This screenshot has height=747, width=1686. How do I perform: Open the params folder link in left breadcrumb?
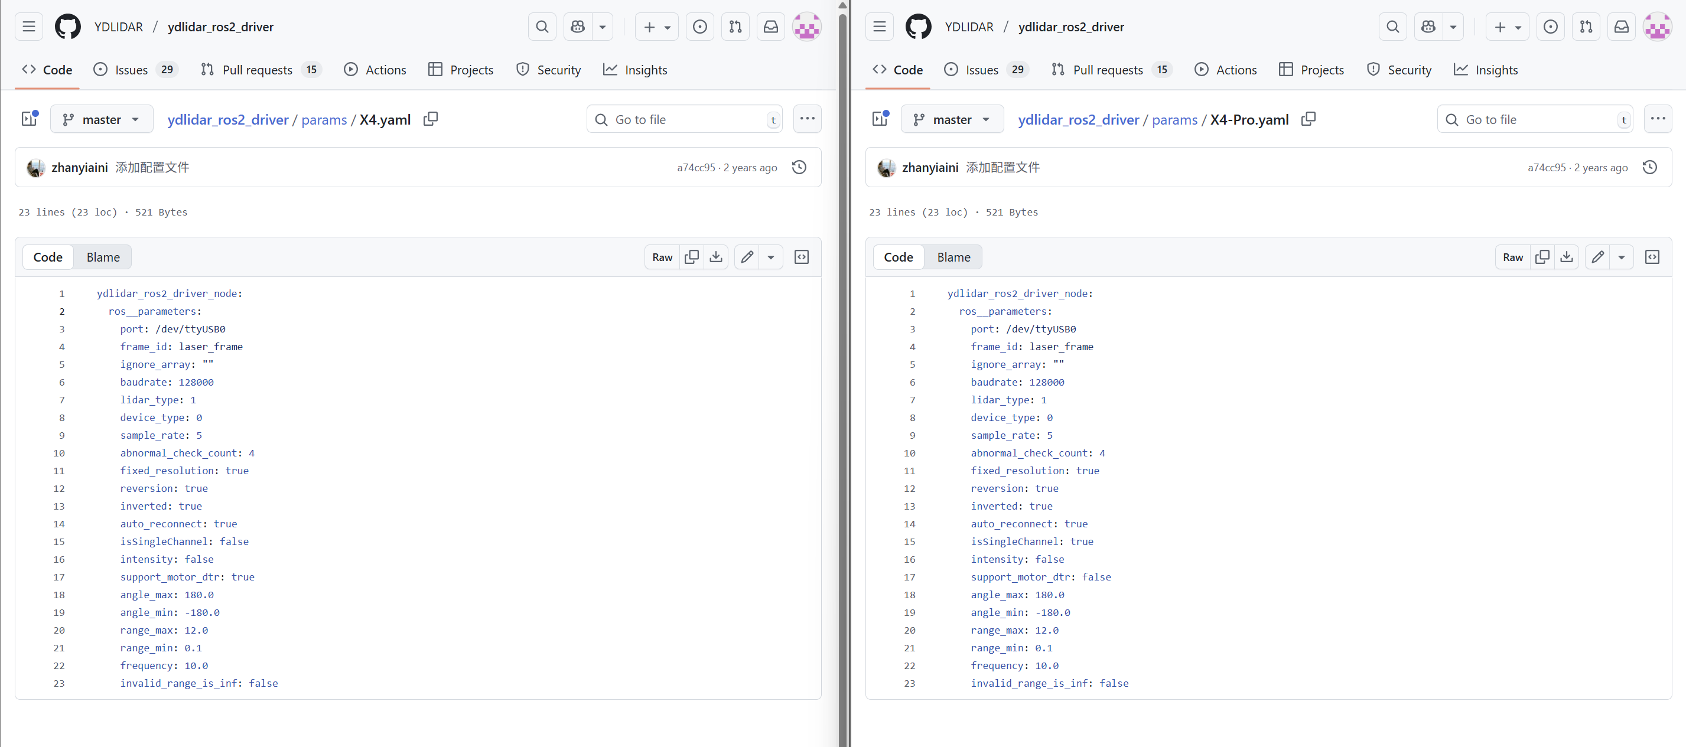(x=324, y=120)
